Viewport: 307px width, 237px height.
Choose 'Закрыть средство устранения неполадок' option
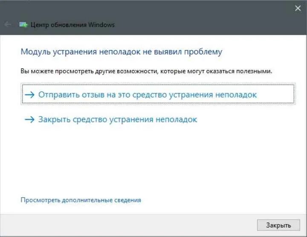(111, 119)
